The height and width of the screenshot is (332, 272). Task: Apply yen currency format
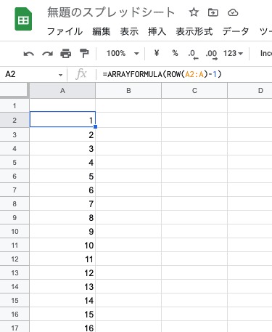(157, 53)
